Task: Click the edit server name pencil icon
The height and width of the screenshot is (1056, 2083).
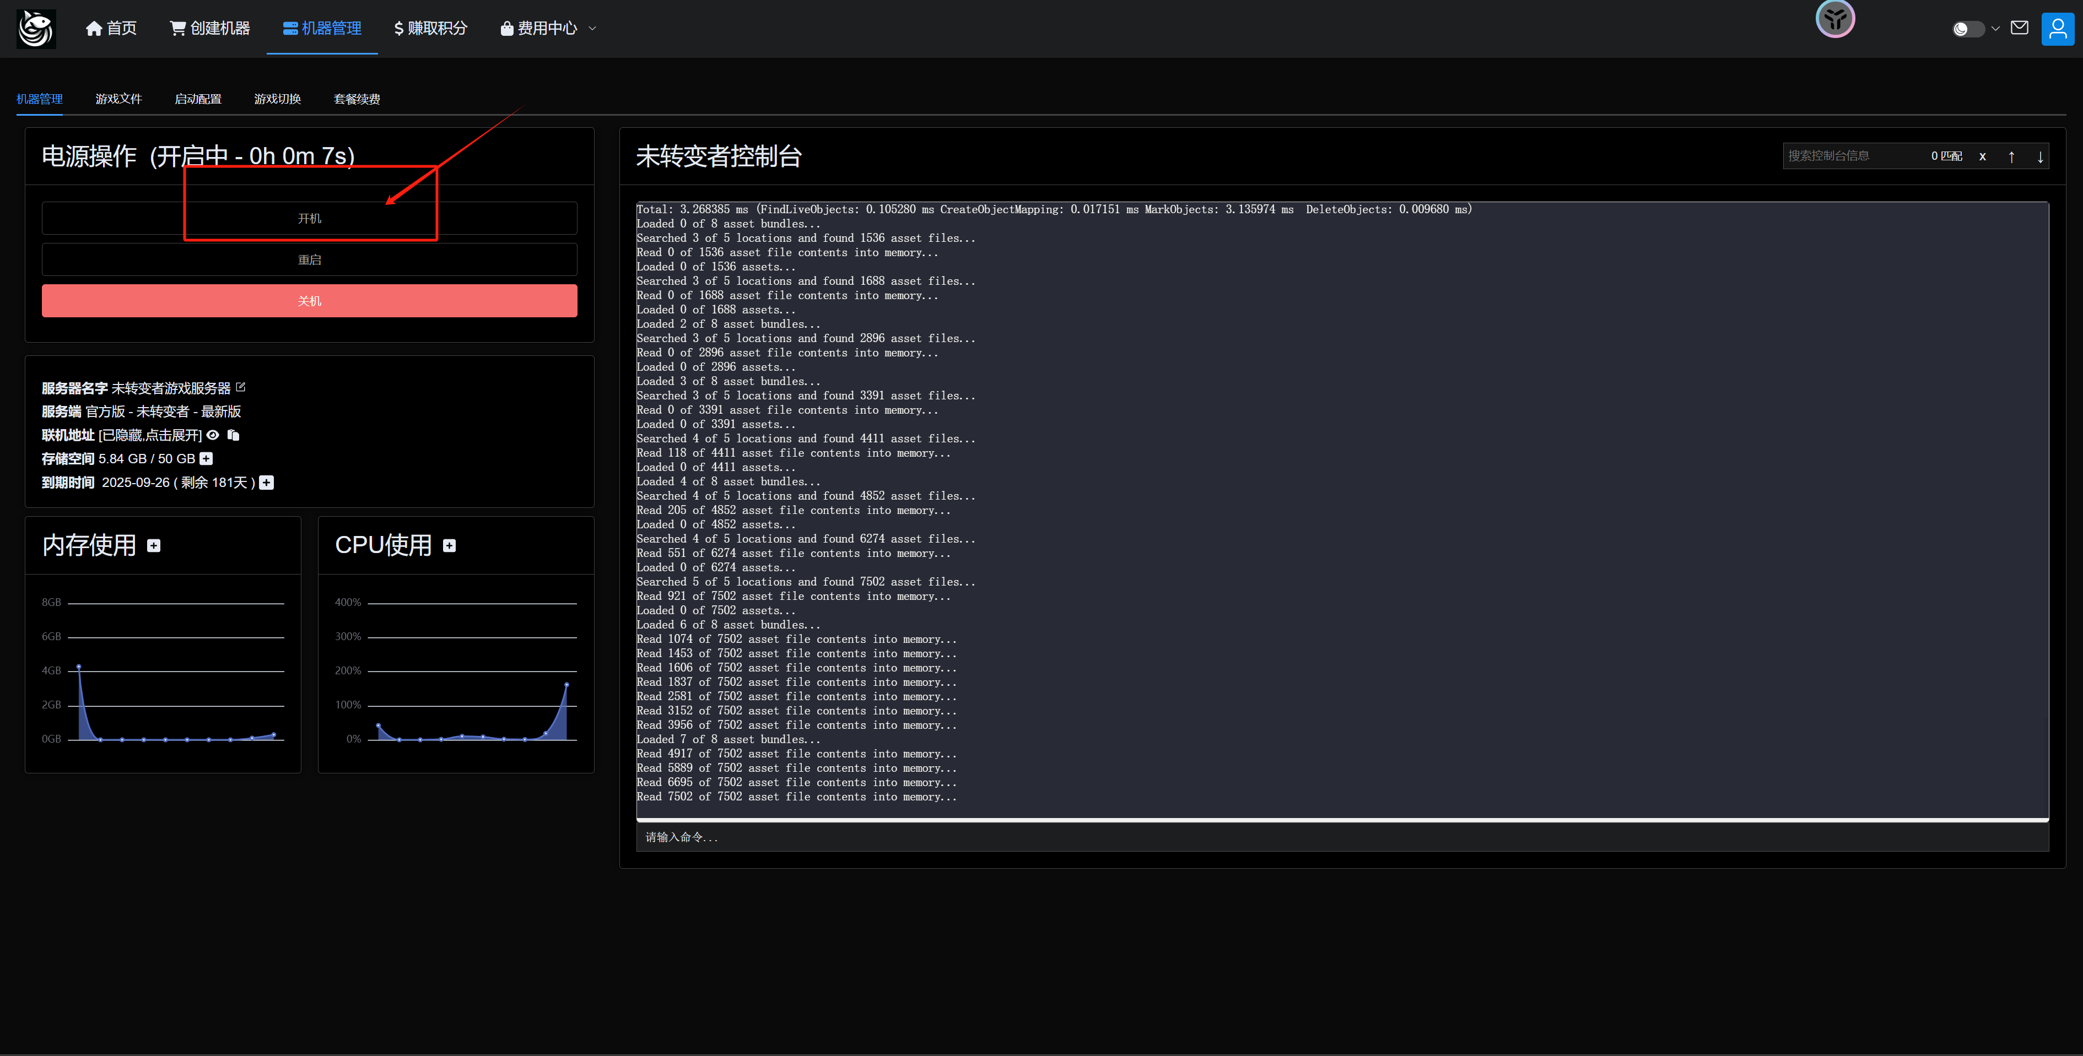Action: [240, 387]
